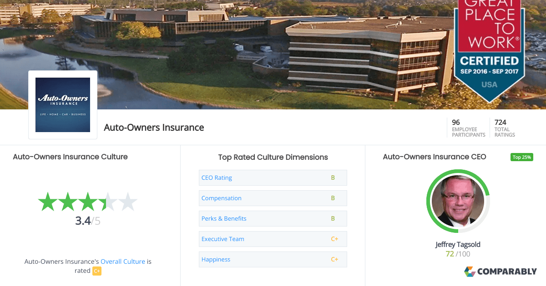This screenshot has height=286, width=546.
Task: Open the CEO Rating culture dimension
Action: (273, 178)
